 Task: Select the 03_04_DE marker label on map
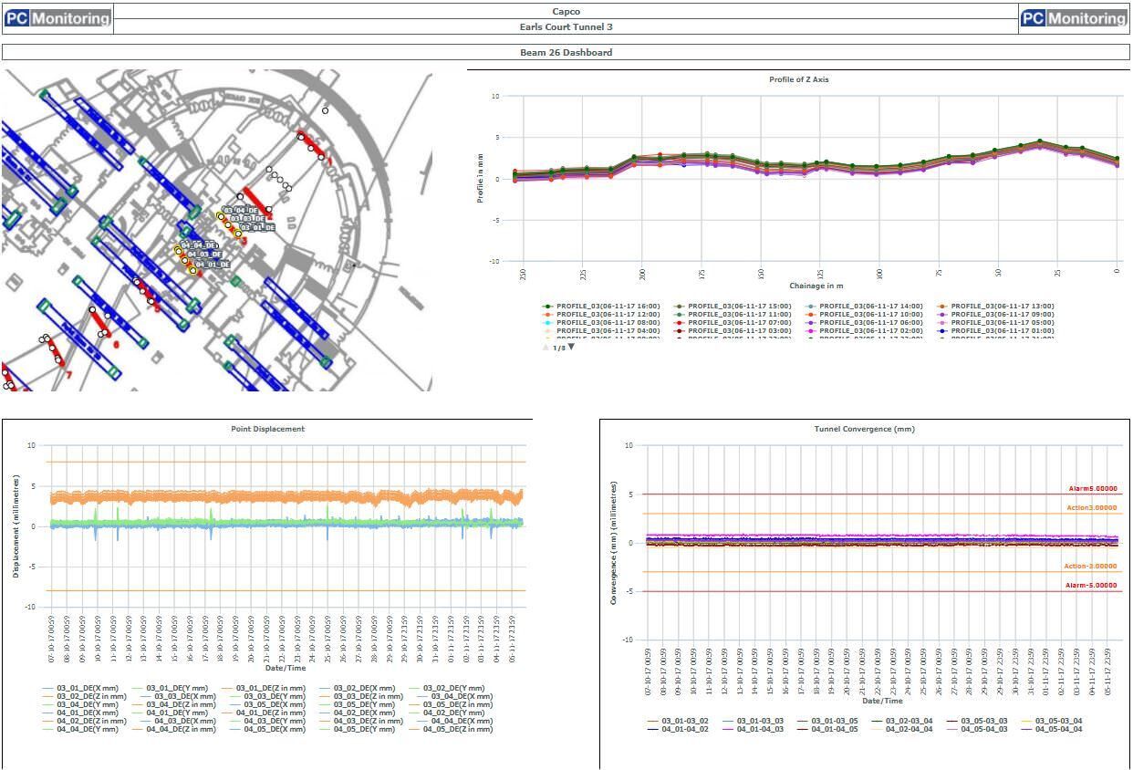point(241,210)
